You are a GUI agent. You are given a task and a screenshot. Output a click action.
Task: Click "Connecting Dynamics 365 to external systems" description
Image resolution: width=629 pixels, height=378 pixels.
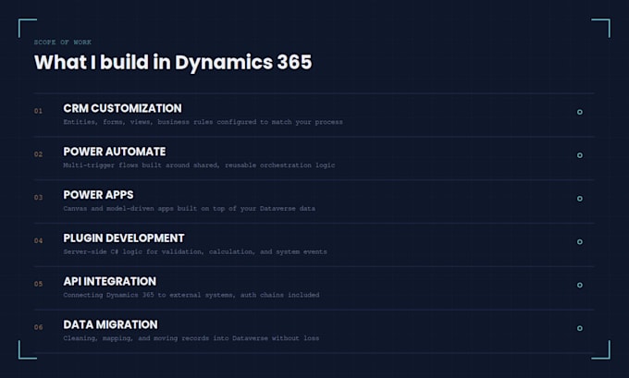point(191,295)
